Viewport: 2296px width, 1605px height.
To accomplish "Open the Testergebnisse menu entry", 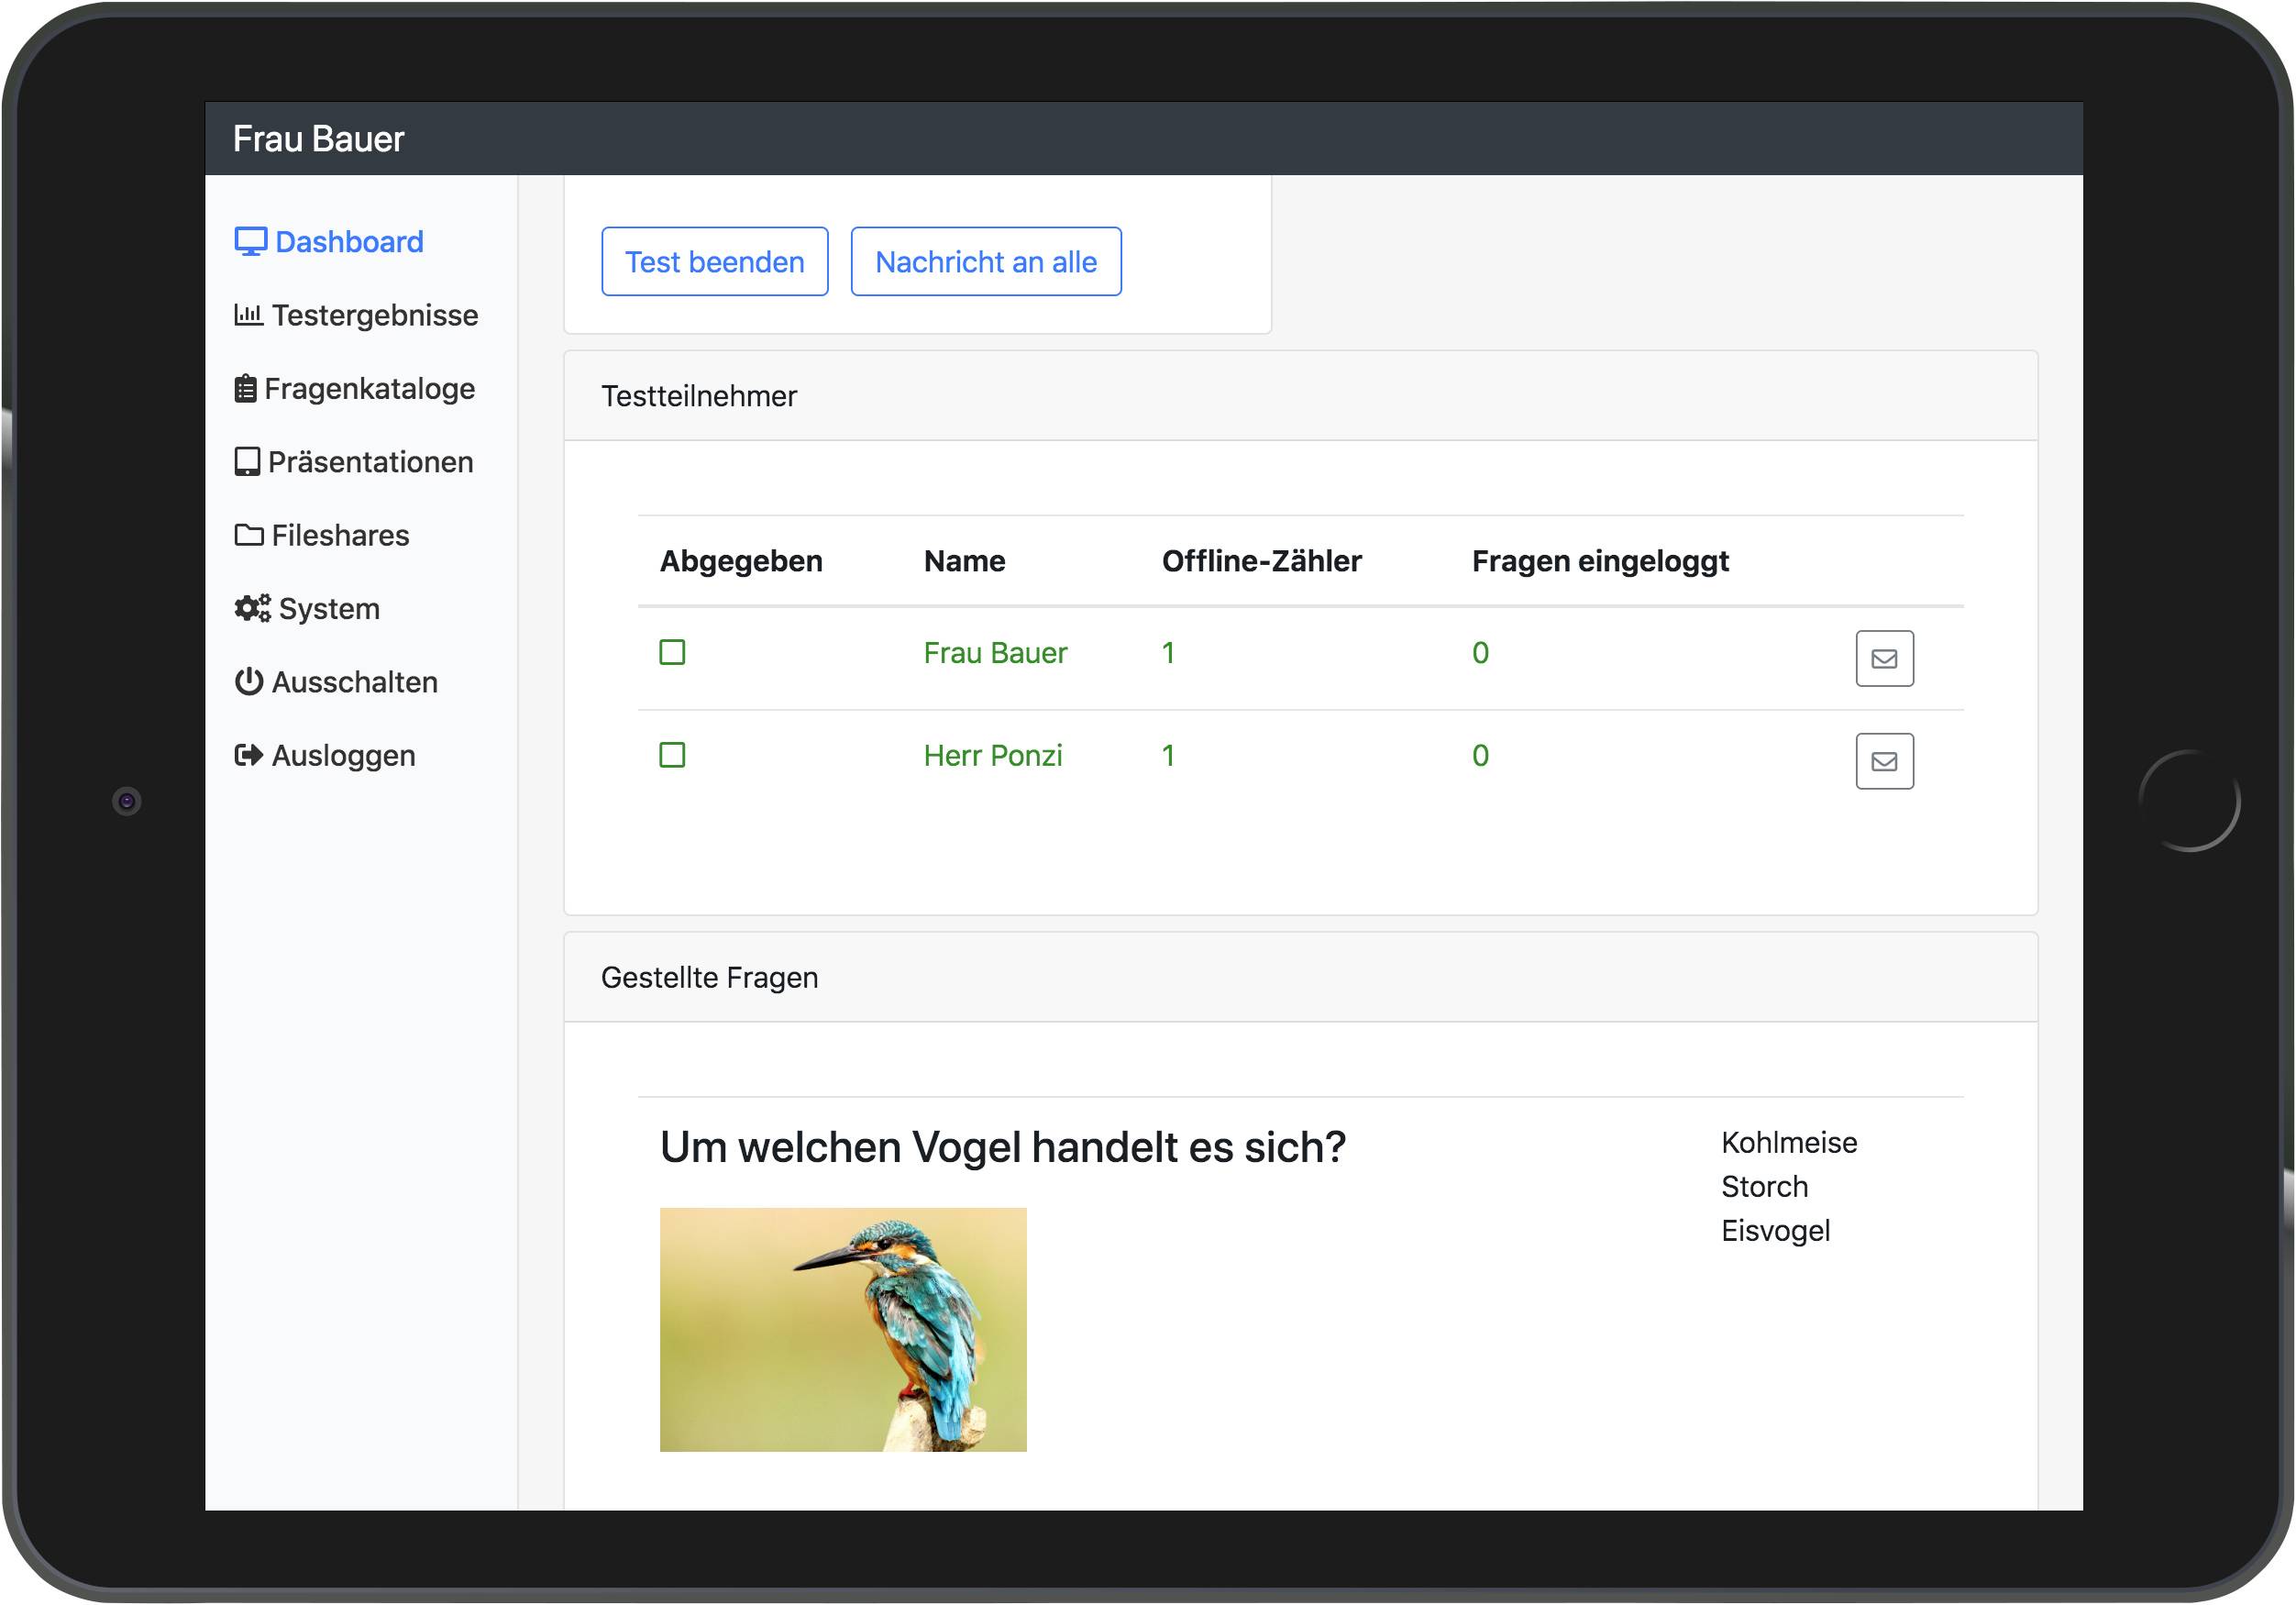I will coord(375,316).
